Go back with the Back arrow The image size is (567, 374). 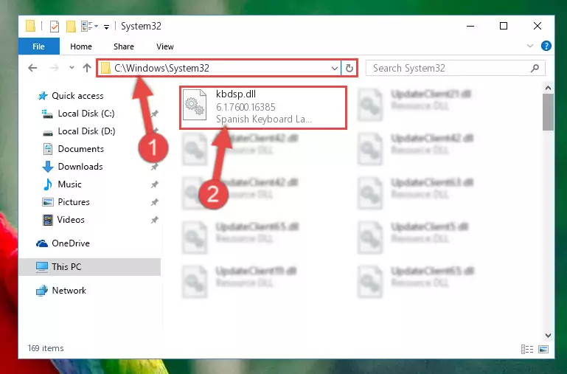32,68
